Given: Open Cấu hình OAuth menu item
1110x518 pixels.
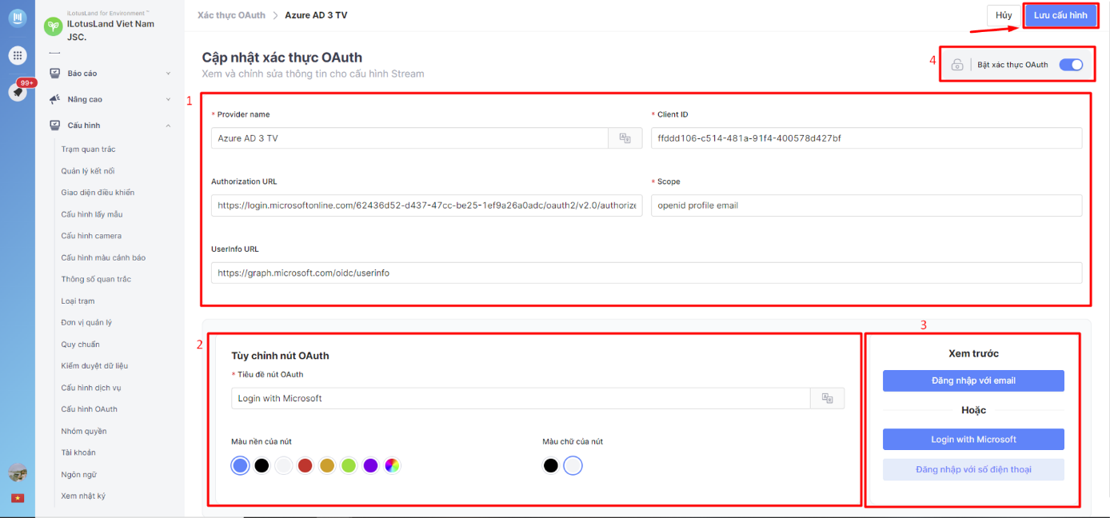Looking at the screenshot, I should pyautogui.click(x=90, y=409).
